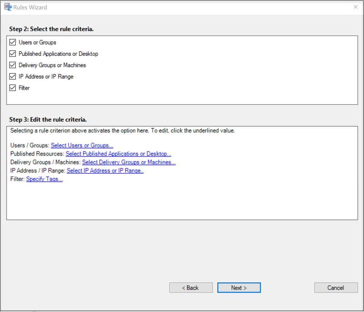Proceed by clicking the Next button
Viewport: 364px width, 312px height.
pyautogui.click(x=239, y=288)
